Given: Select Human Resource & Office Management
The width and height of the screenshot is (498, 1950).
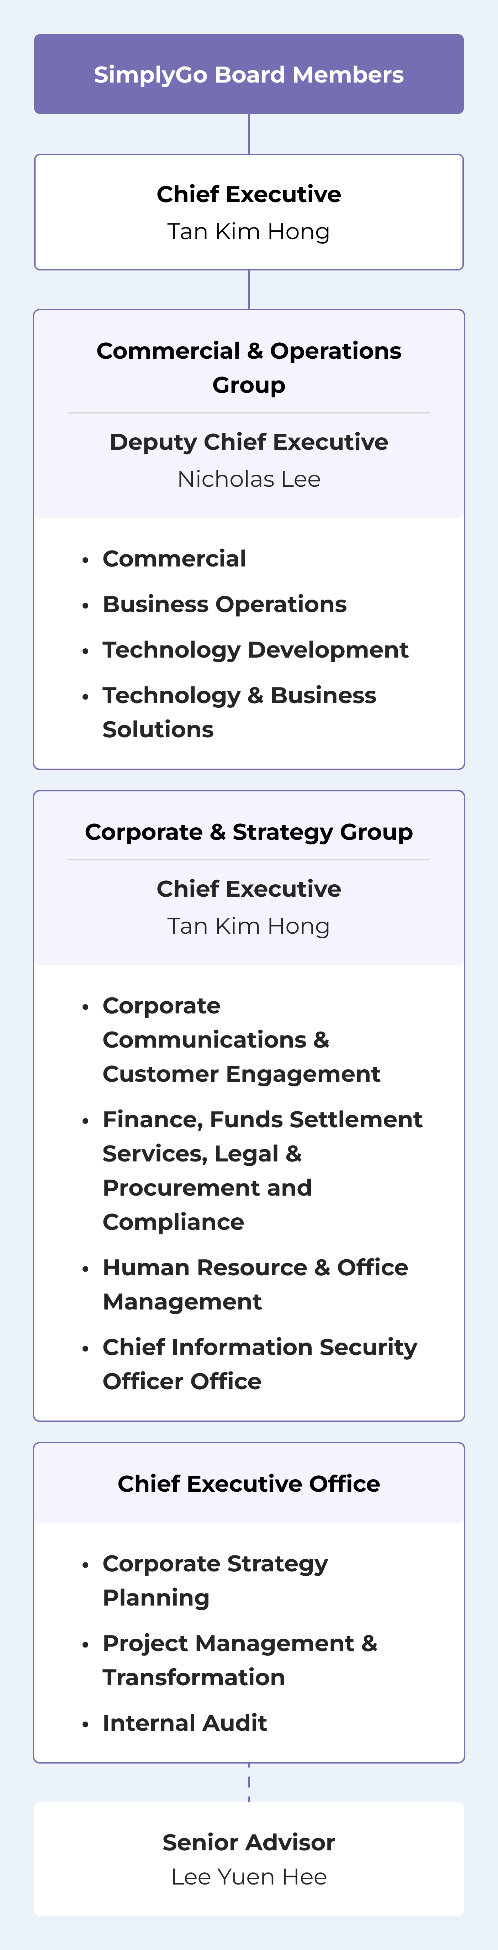Looking at the screenshot, I should [x=255, y=1284].
